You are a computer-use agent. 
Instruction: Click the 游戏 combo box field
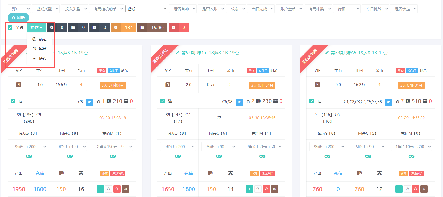147,9
